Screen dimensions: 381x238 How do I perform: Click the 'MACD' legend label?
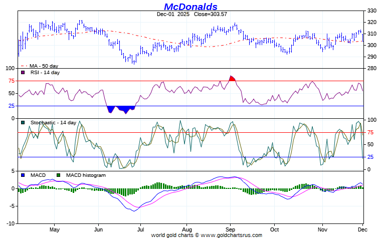(x=38, y=175)
